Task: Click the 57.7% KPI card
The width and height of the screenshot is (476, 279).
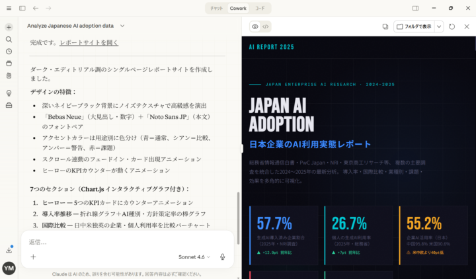Action: tap(284, 235)
